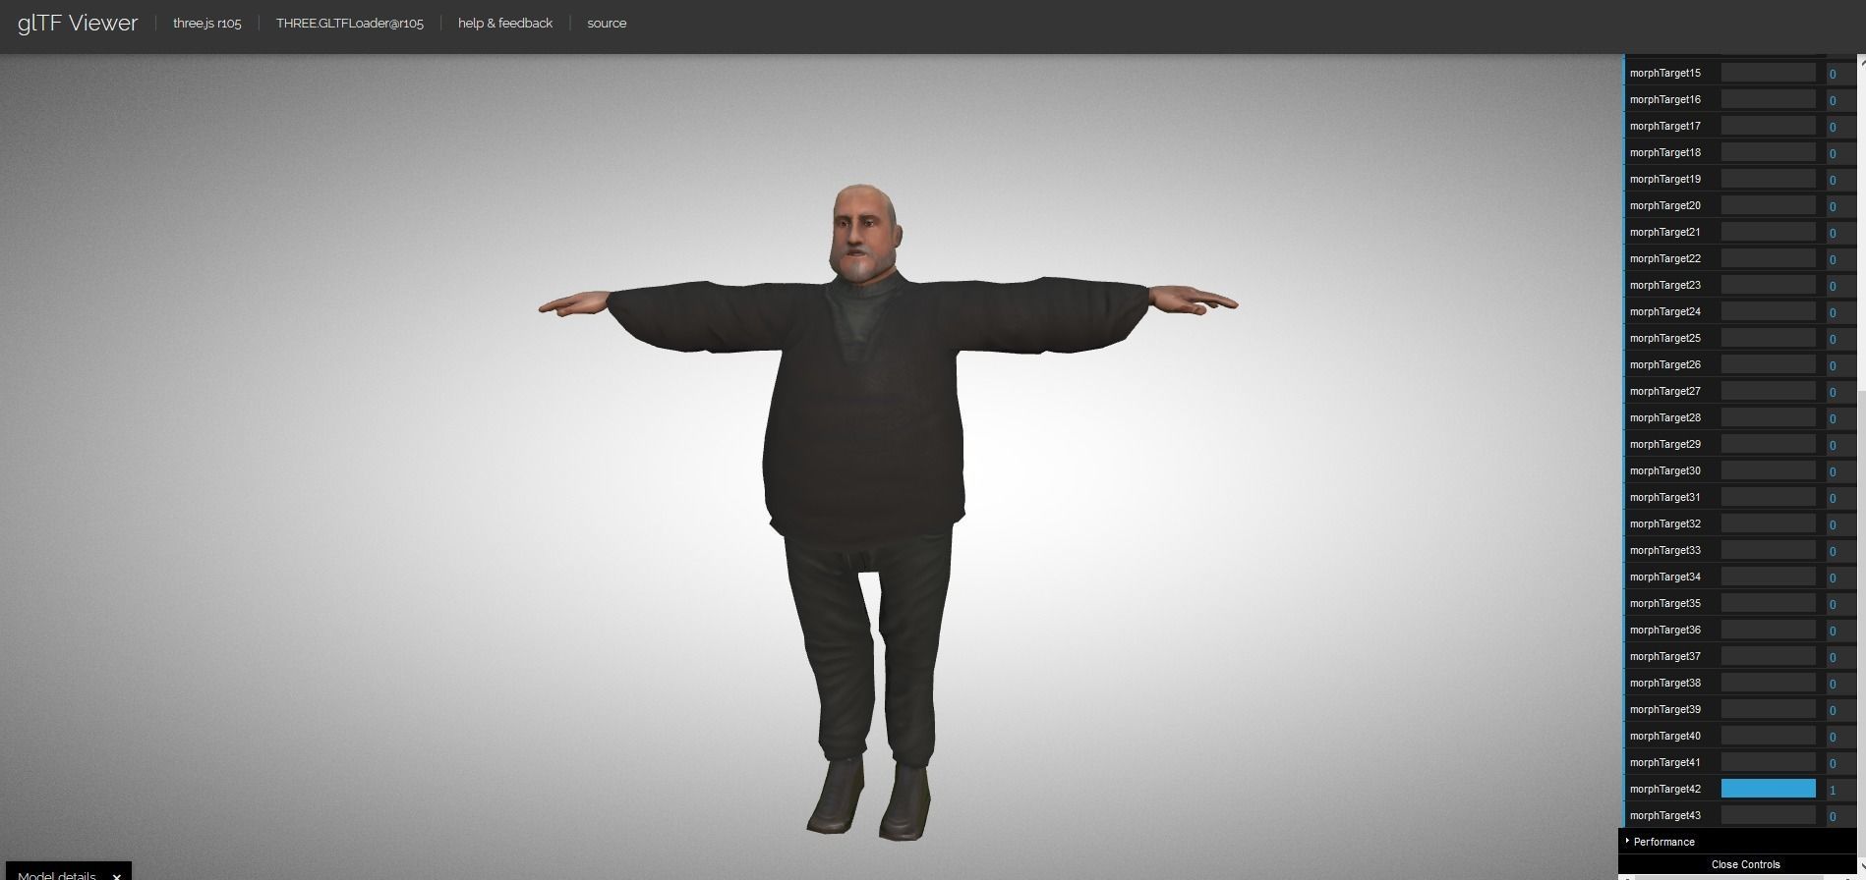
Task: Adjust the morphTarget40 slider
Action: pos(1768,736)
